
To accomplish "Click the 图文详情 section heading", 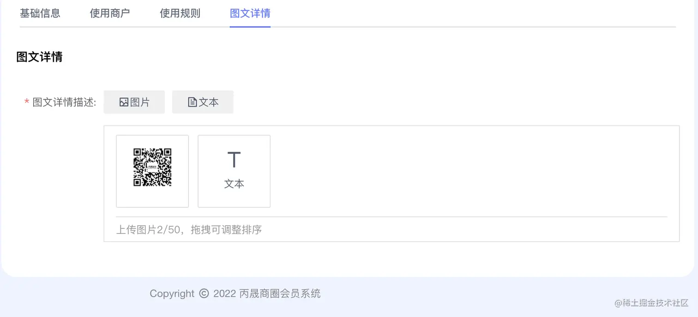I will click(x=39, y=57).
